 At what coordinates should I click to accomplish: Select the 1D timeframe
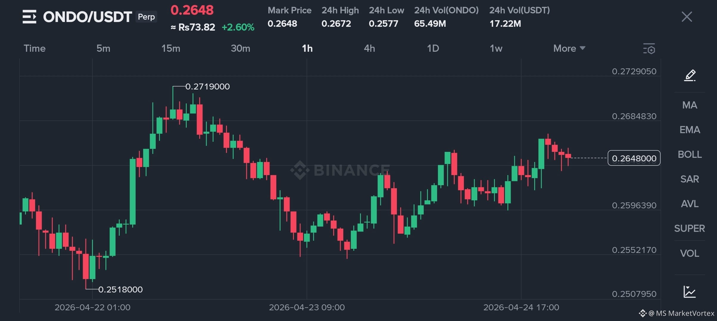click(x=433, y=48)
